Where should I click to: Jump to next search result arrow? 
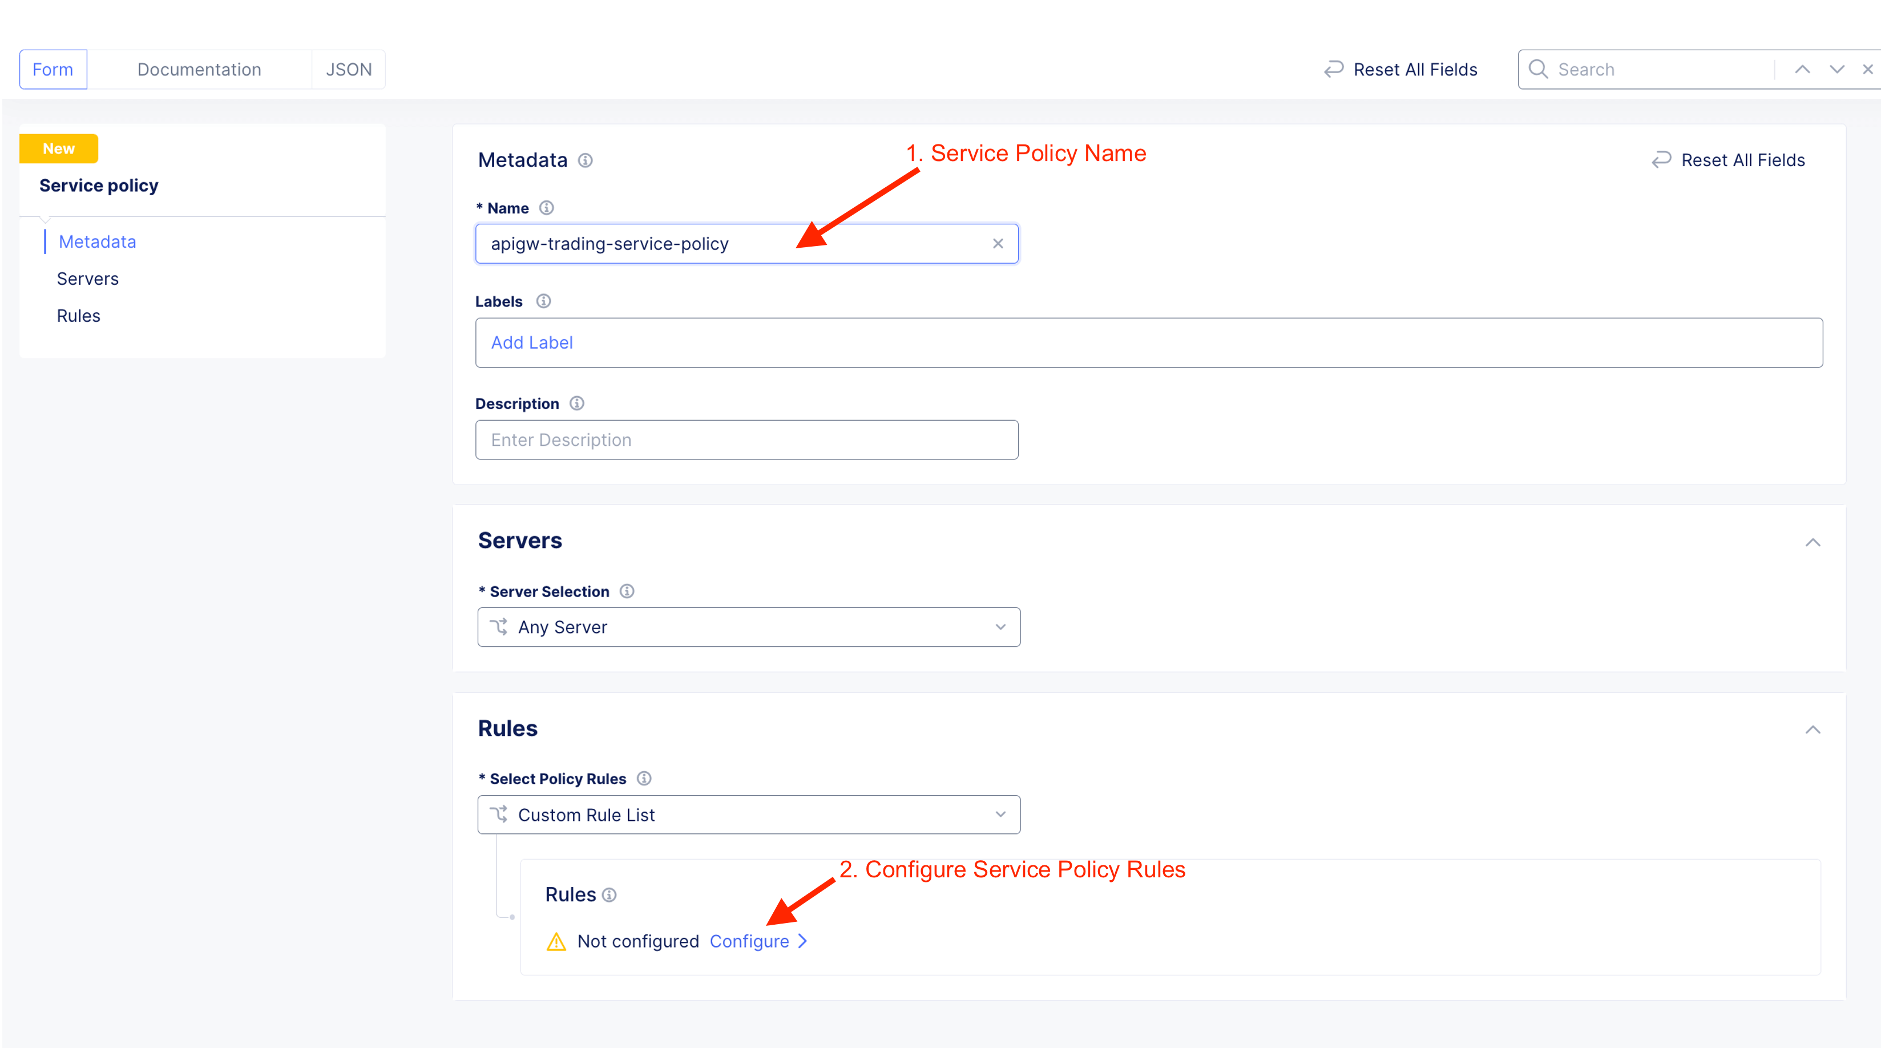point(1836,70)
